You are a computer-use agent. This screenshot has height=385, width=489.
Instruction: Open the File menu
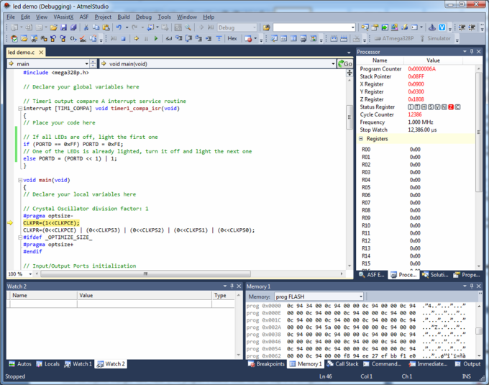pyautogui.click(x=11, y=17)
